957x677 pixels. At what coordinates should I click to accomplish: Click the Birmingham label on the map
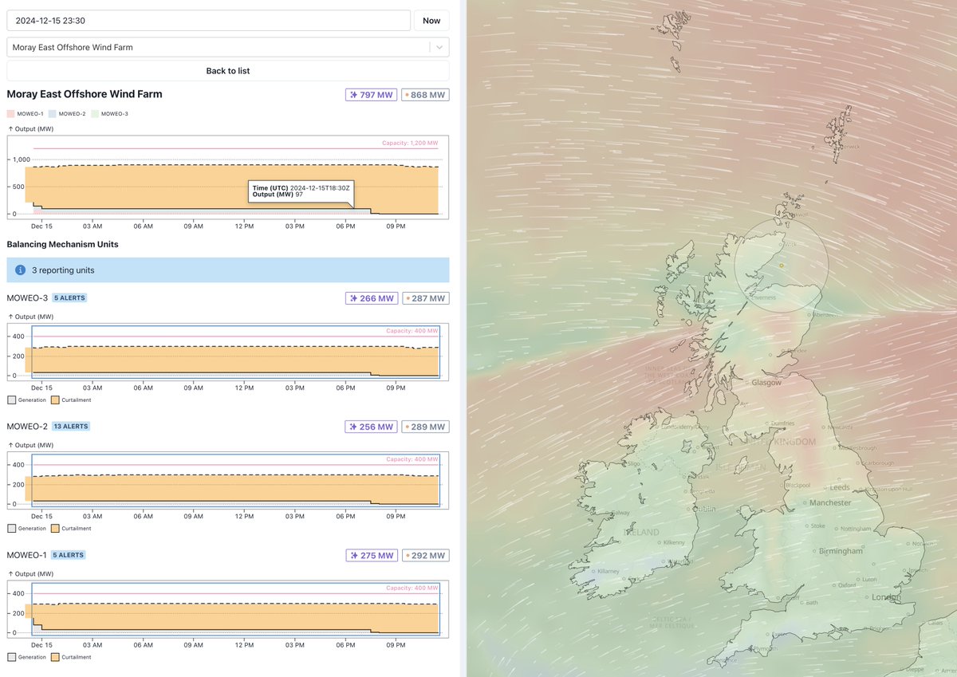click(841, 551)
